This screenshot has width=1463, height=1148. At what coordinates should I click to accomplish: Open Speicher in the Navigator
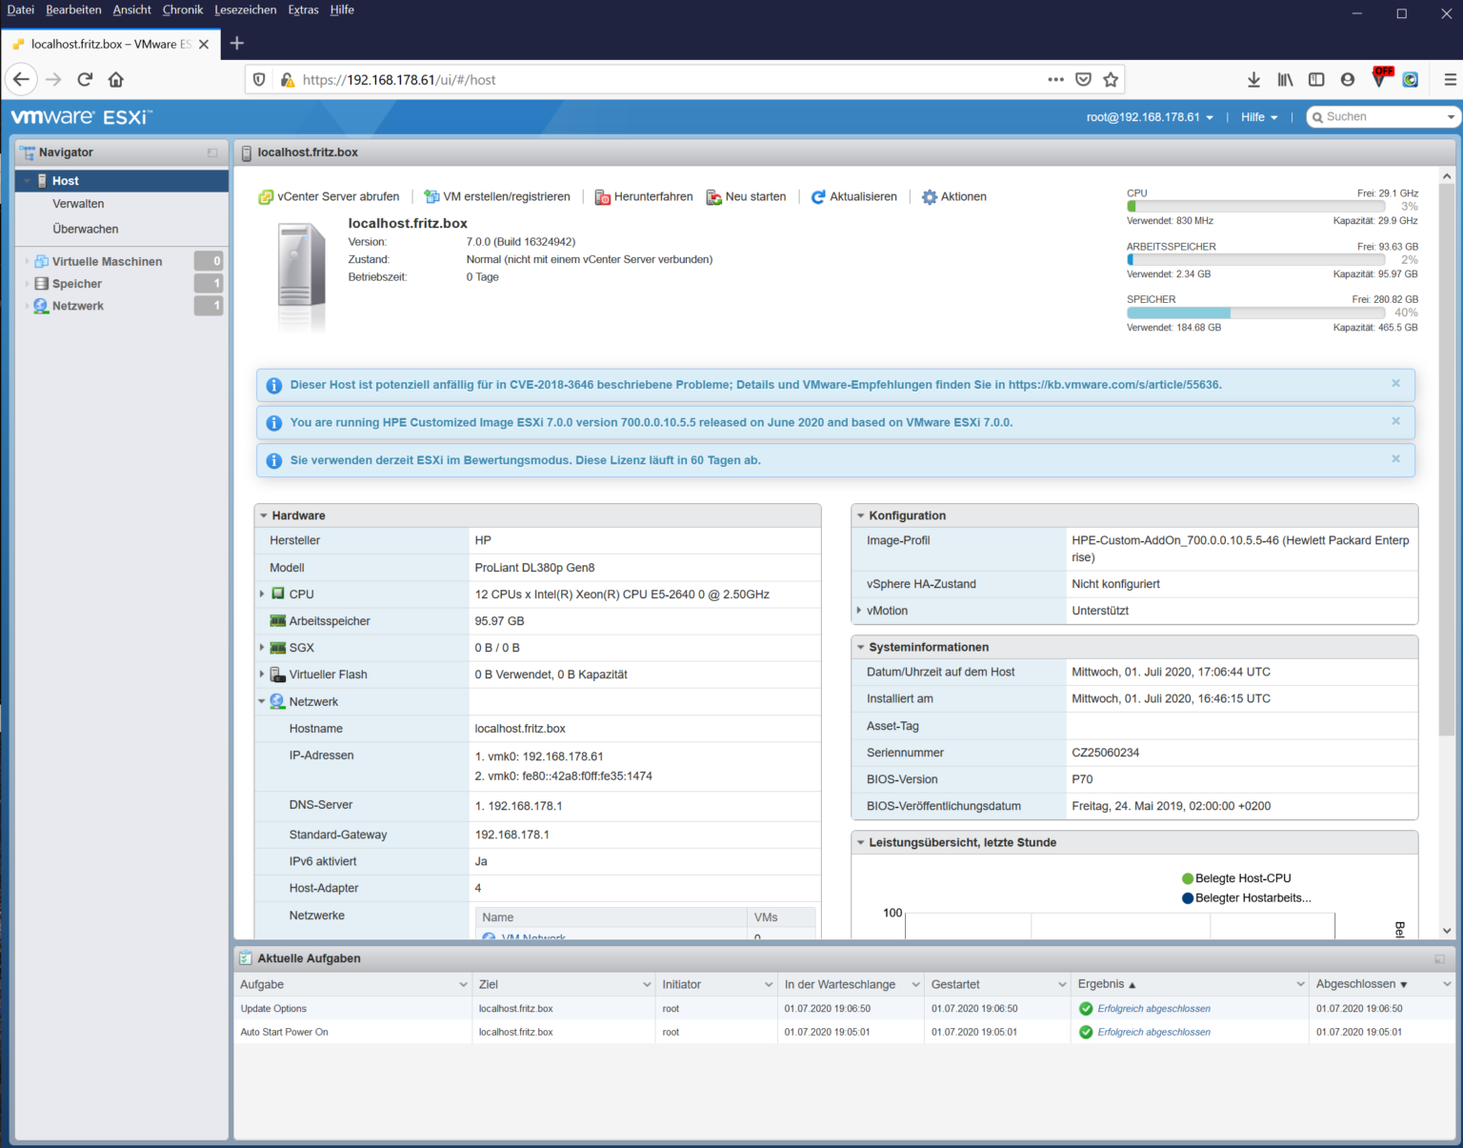point(78,283)
